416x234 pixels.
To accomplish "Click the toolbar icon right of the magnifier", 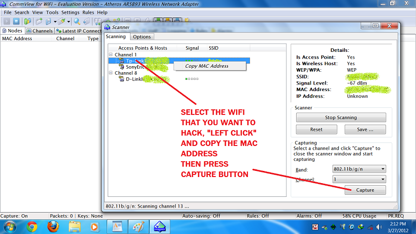I will [x=86, y=21].
